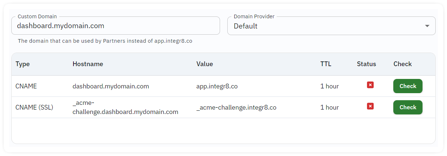Select the app.integr8.co value cell
This screenshot has width=447, height=156.
[217, 86]
